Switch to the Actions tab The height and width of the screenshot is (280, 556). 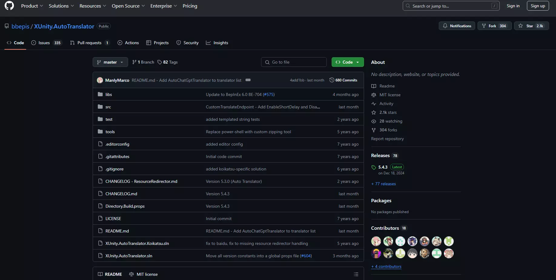[x=128, y=43]
